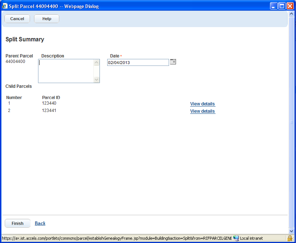
Task: View details for parcel 123441
Action: tap(203, 111)
